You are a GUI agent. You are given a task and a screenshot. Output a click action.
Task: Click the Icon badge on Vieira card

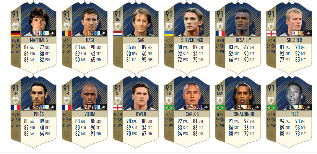click(x=66, y=100)
